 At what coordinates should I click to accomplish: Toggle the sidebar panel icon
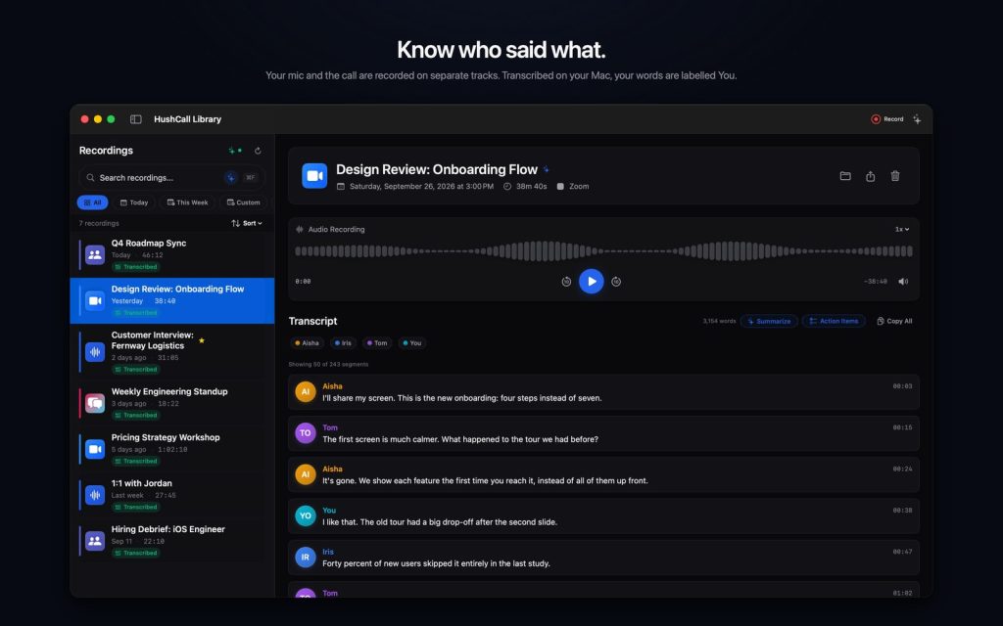point(135,119)
